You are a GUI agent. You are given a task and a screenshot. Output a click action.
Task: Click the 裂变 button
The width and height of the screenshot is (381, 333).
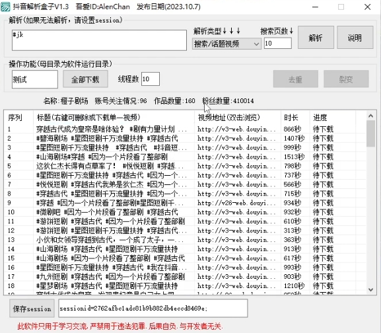pyautogui.click(x=346, y=79)
